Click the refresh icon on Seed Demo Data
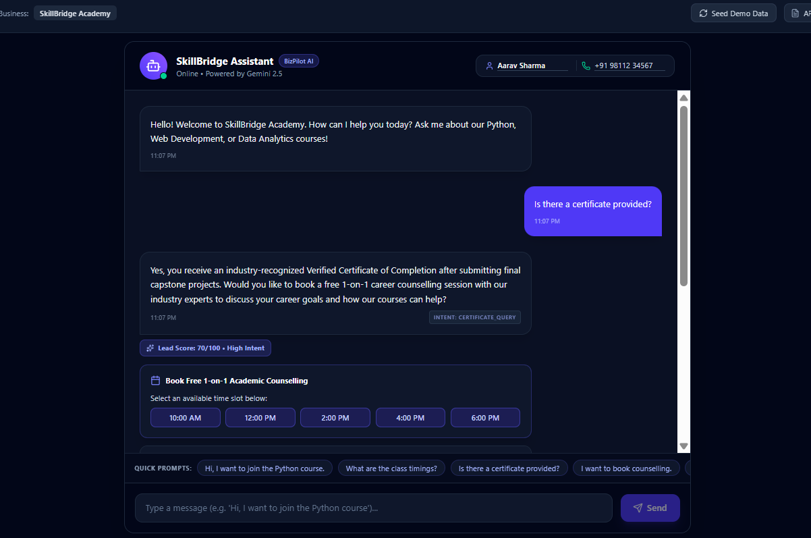Screen dimensions: 811x538 (x=704, y=14)
